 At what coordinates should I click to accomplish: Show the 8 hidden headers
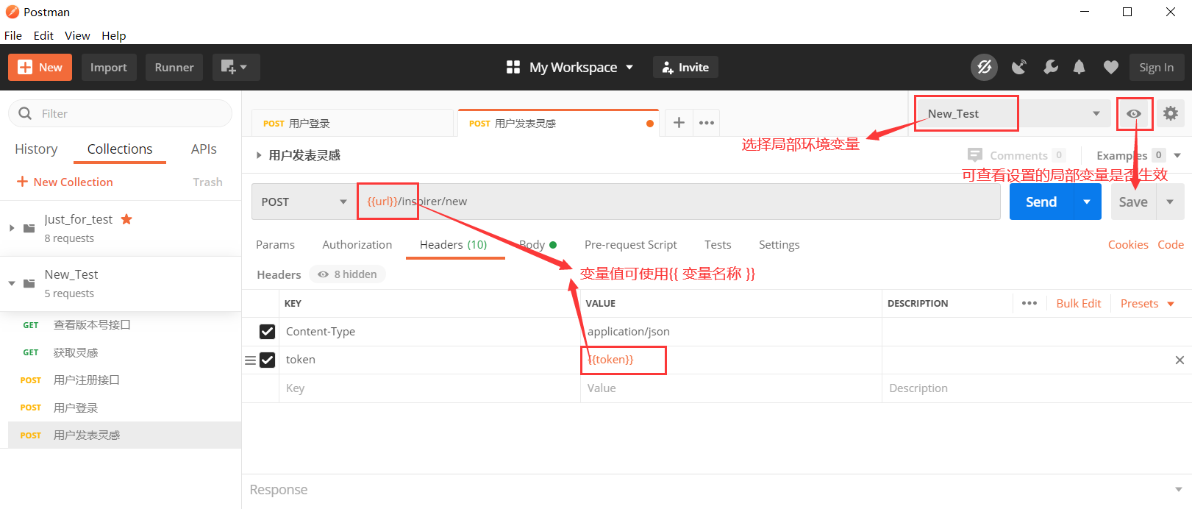click(347, 274)
